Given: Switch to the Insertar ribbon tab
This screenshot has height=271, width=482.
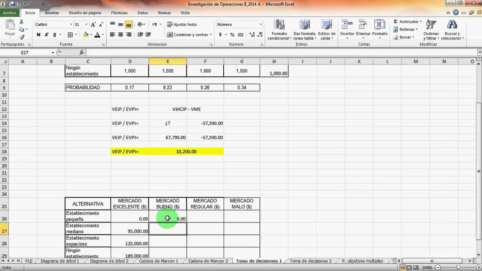Looking at the screenshot, I should point(52,13).
